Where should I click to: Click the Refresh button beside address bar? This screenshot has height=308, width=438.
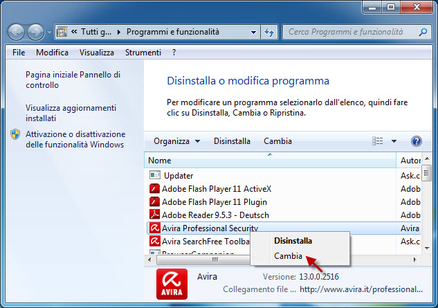tap(269, 32)
